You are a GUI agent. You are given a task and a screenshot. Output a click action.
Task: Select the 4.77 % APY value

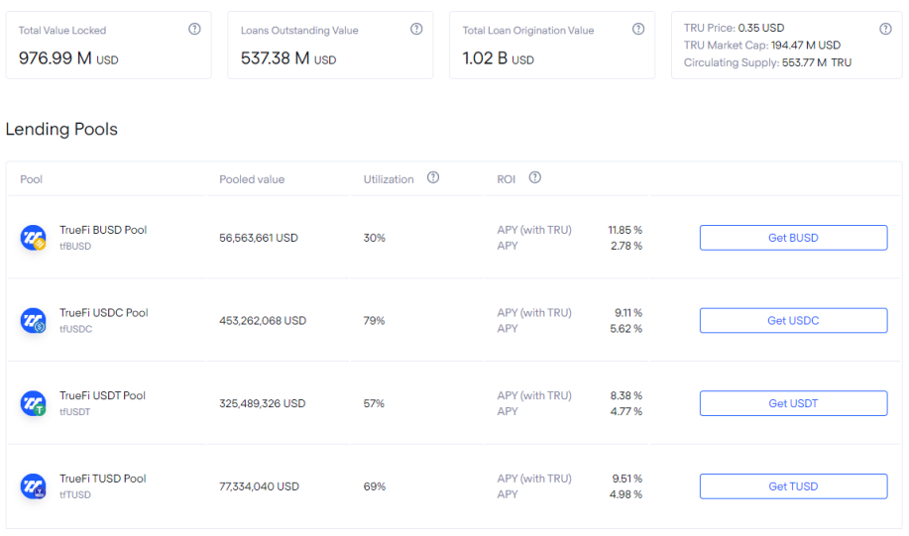click(x=626, y=411)
